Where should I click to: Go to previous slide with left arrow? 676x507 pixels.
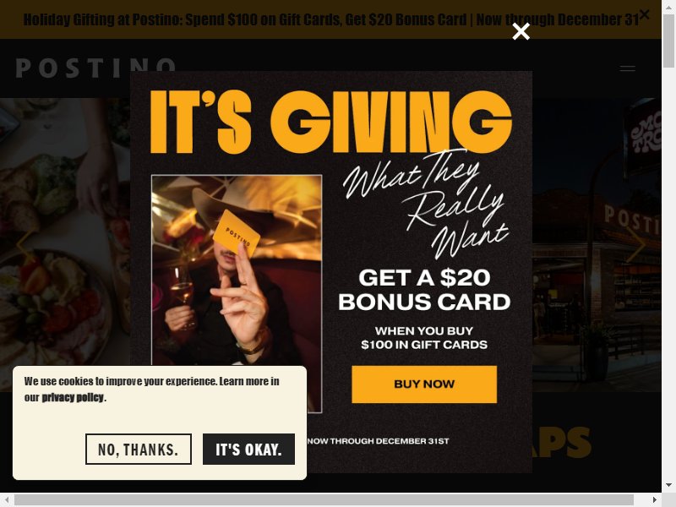[26, 245]
